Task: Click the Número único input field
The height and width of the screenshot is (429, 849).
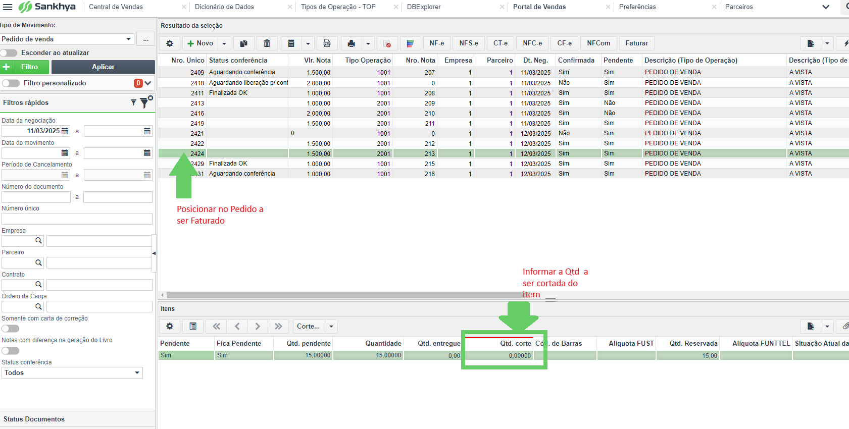Action: (77, 219)
